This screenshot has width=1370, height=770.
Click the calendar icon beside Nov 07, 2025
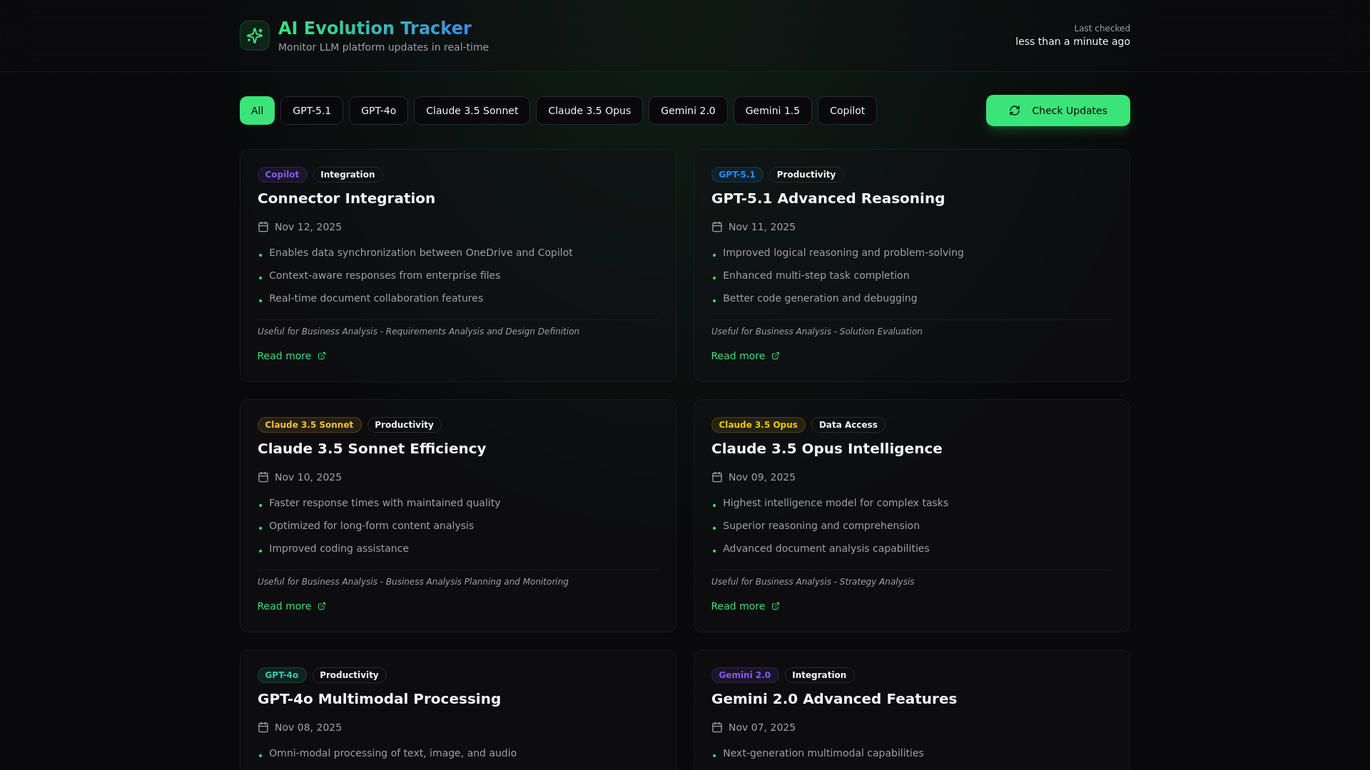coord(717,727)
